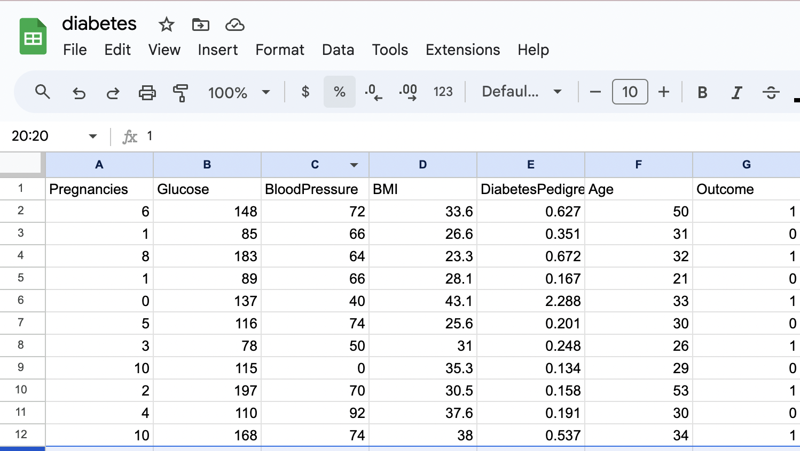This screenshot has width=800, height=451.
Task: Open the Search within sheet icon
Action: pyautogui.click(x=43, y=92)
